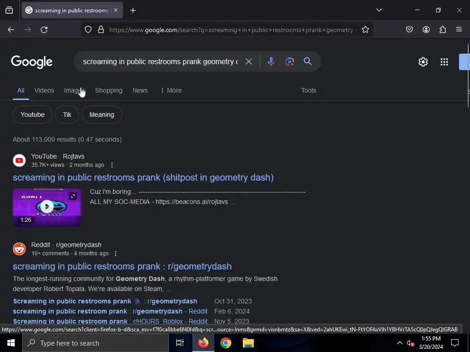Image resolution: width=470 pixels, height=352 pixels.
Task: Open a new tab with plus button
Action: point(133,11)
